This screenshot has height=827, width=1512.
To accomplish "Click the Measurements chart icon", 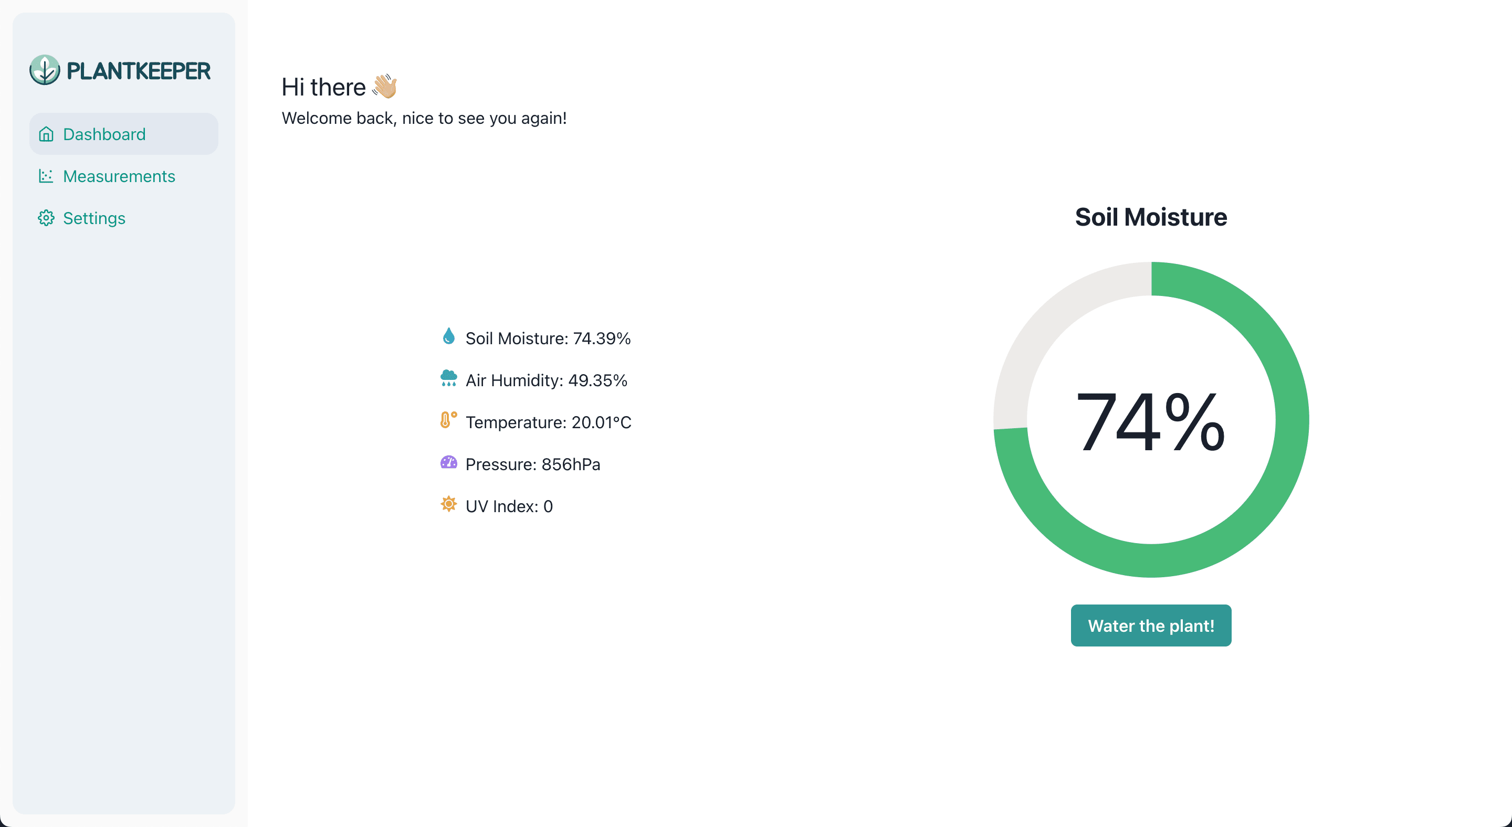I will 46,176.
